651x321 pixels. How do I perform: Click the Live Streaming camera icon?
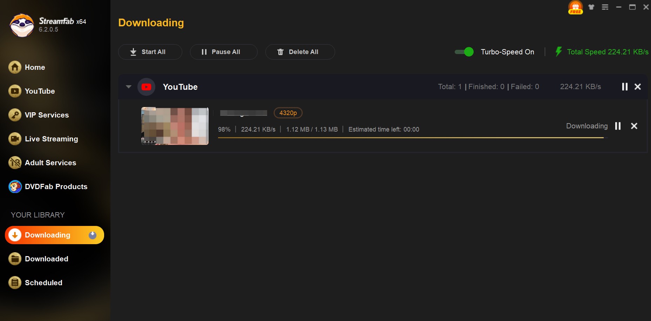point(15,139)
